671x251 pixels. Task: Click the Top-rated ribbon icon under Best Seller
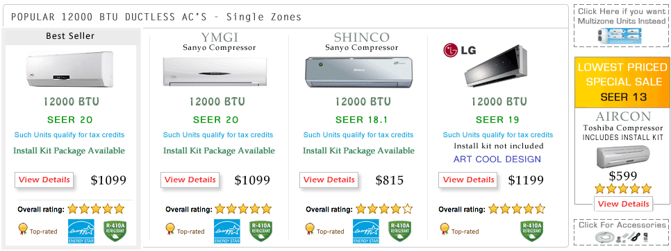click(x=23, y=230)
